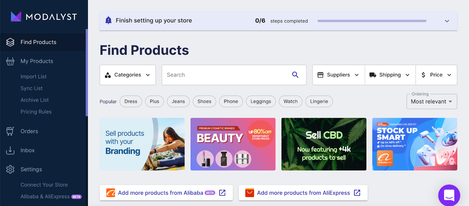Click the search magnifier icon
The image size is (469, 206).
pos(295,75)
